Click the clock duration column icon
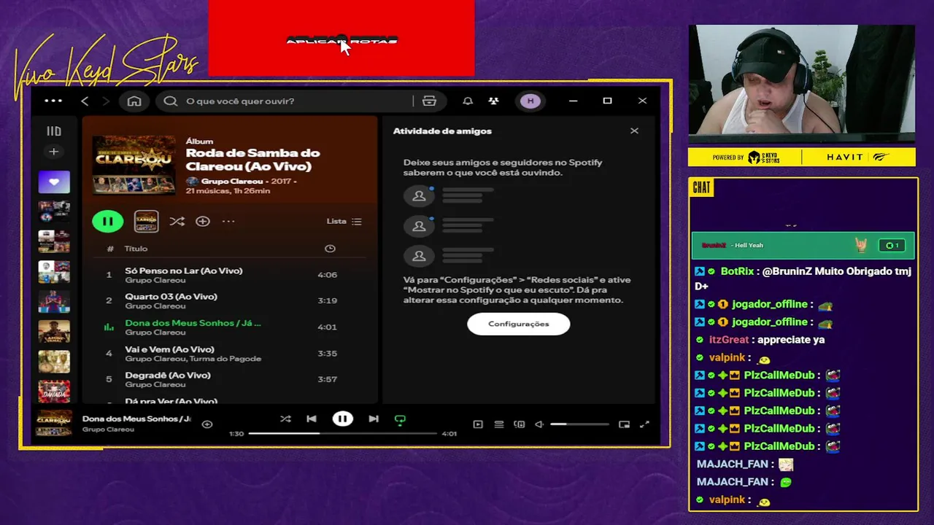Screen dimensions: 934x525 pos(330,249)
